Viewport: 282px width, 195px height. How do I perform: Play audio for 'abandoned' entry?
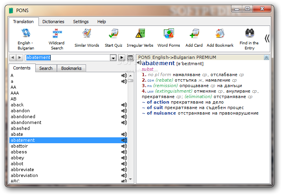(124, 117)
